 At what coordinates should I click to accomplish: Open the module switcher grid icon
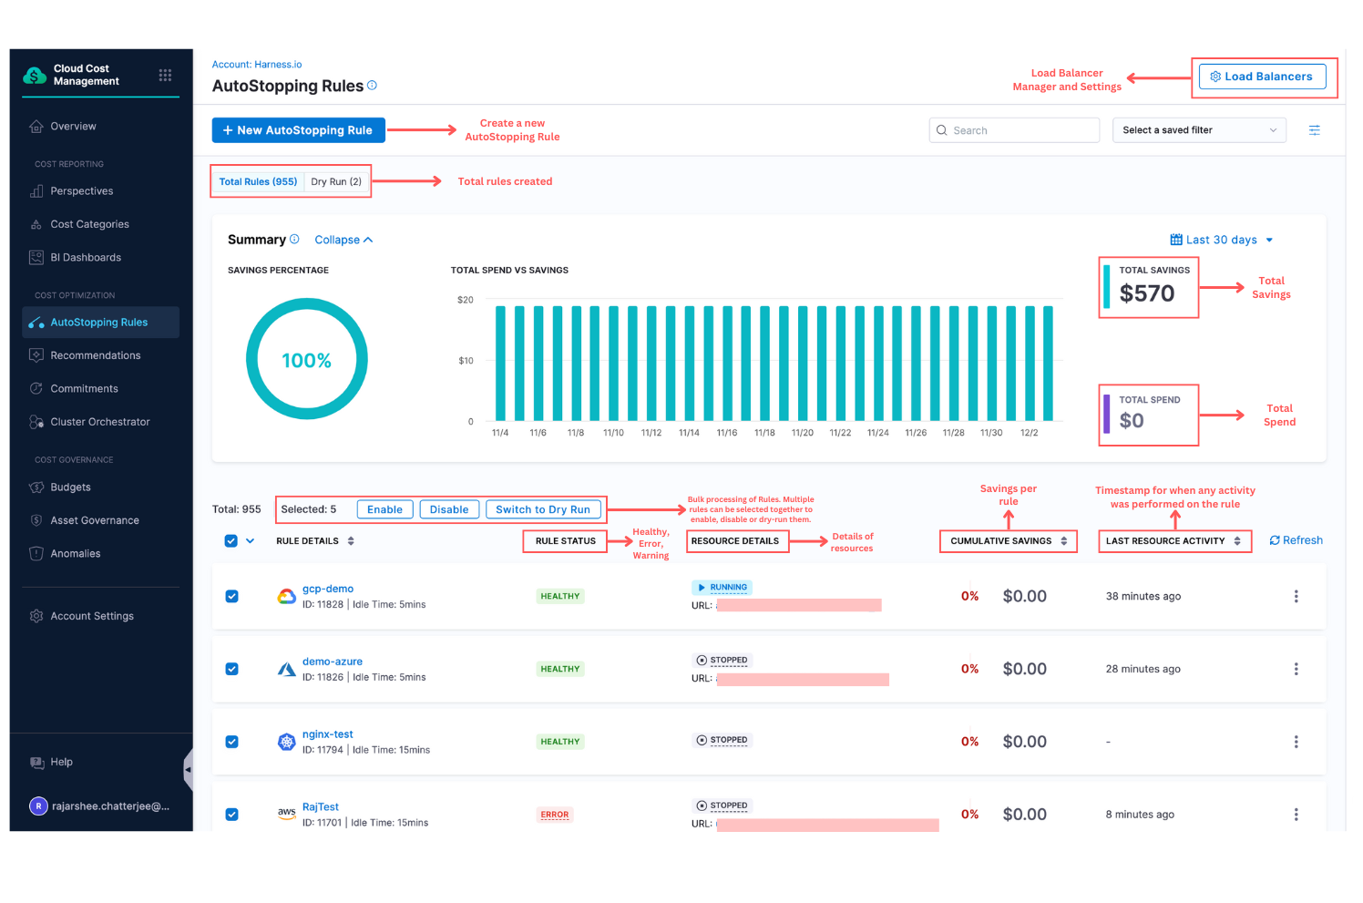[x=165, y=76]
